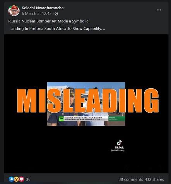
Task: Click the Love heart reaction icon
Action: tap(22, 179)
